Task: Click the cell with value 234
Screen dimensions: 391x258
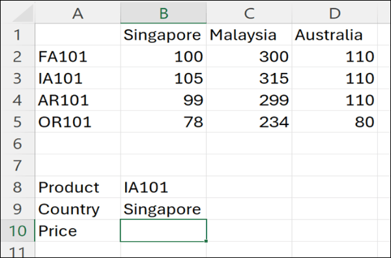Action: (249, 122)
